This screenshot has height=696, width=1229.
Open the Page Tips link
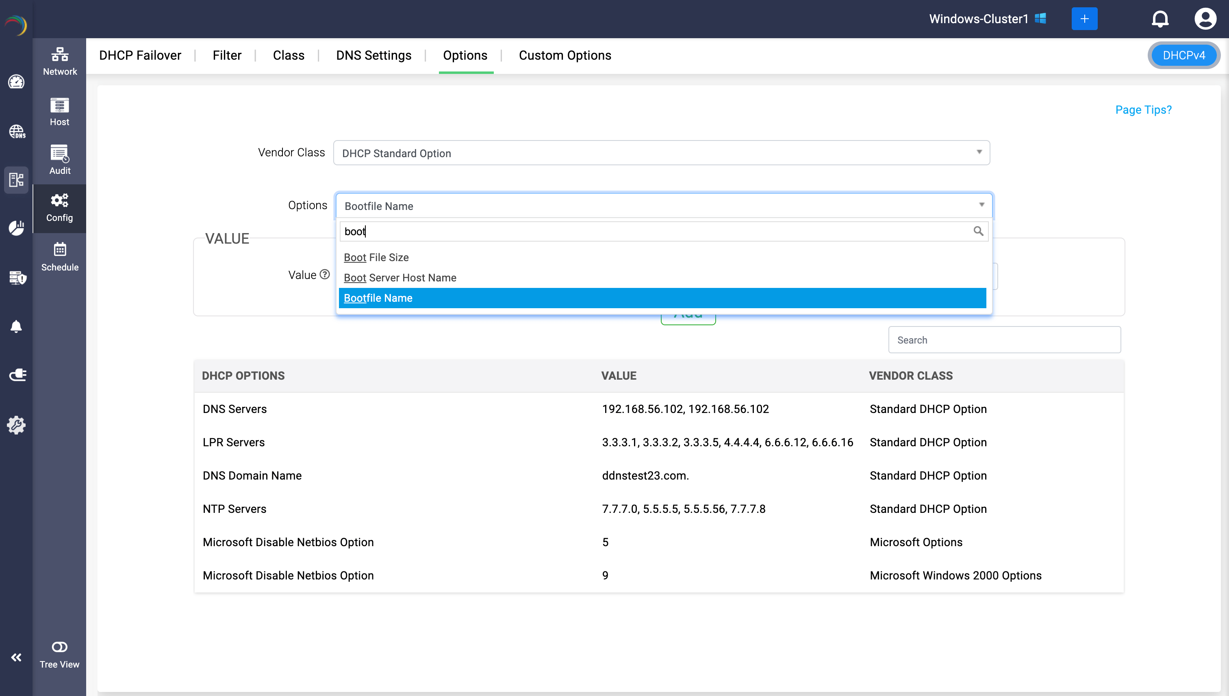(x=1143, y=110)
